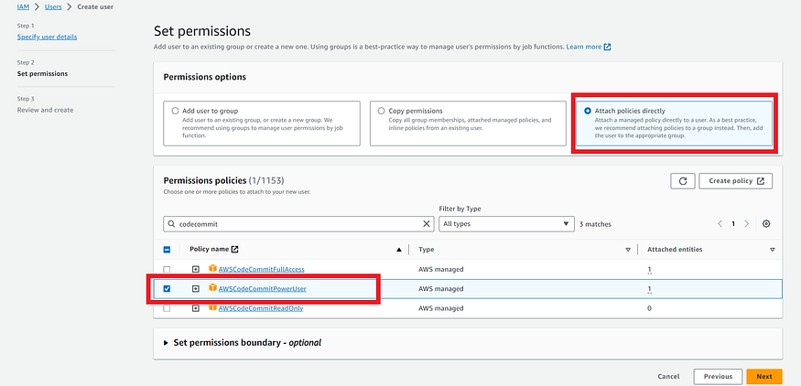Viewport: 801px width, 386px height.
Task: Open the IAM breadcrumb link
Action: click(23, 6)
